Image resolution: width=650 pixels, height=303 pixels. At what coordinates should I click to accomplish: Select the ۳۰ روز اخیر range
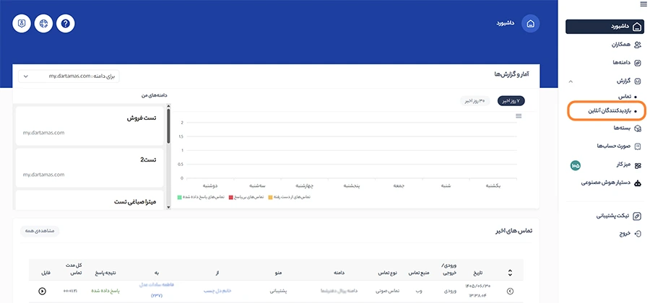tap(475, 101)
